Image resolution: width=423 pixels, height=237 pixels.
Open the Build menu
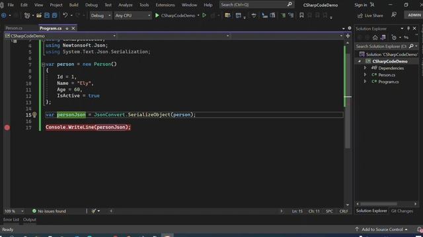(x=73, y=5)
